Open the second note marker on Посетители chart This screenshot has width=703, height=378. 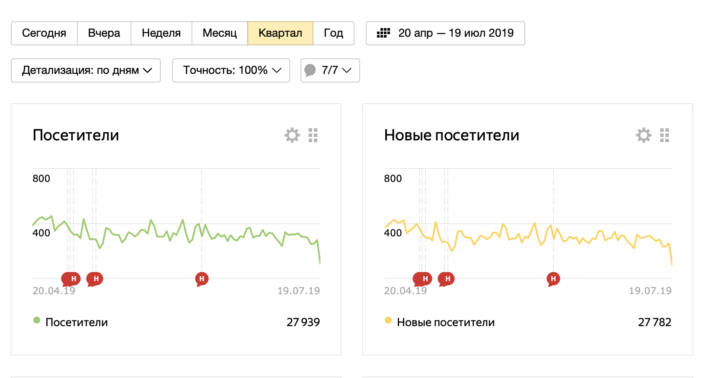(x=95, y=279)
